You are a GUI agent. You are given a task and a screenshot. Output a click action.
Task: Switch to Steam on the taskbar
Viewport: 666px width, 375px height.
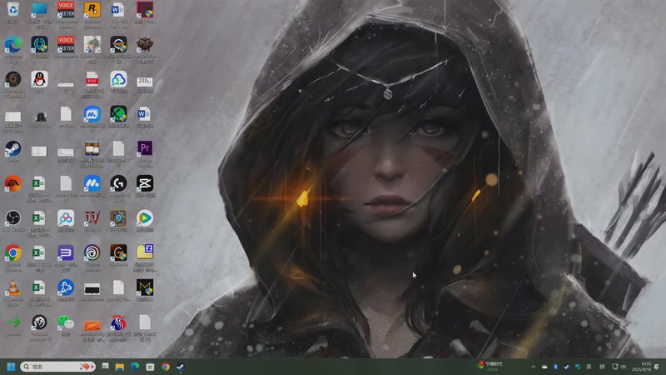(181, 367)
